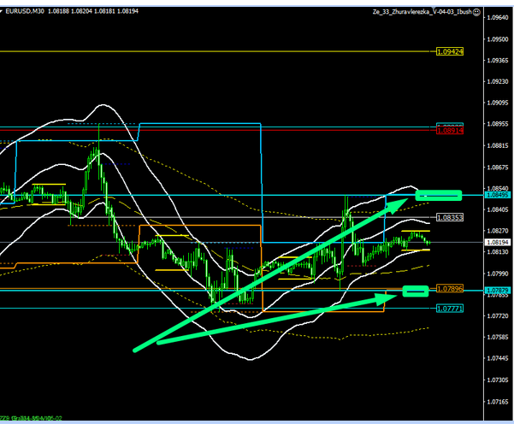The width and height of the screenshot is (514, 424).
Task: Click the EURUSD,M30 chart title text
Action: coord(25,8)
